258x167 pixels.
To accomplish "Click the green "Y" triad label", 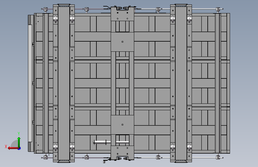I will click(x=19, y=134).
